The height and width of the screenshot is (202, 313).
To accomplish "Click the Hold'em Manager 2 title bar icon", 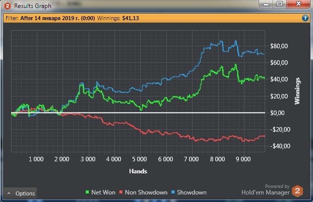I will click(x=8, y=6).
